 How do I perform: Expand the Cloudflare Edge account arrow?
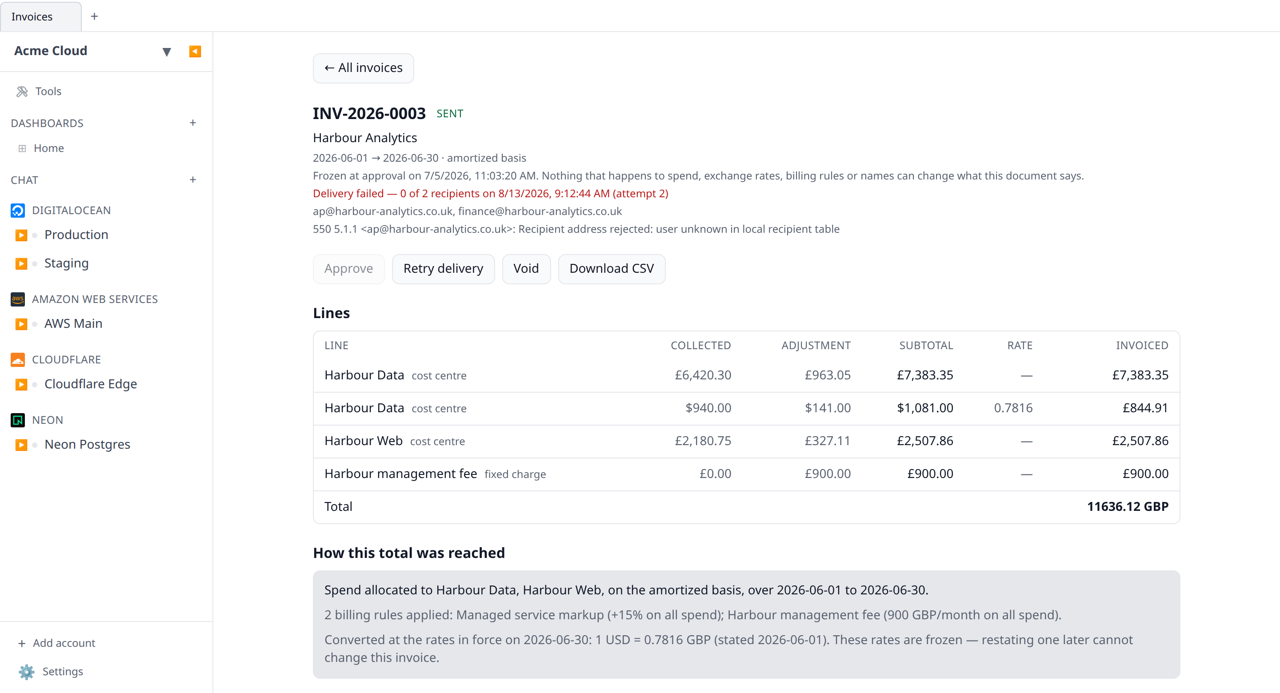coord(21,384)
